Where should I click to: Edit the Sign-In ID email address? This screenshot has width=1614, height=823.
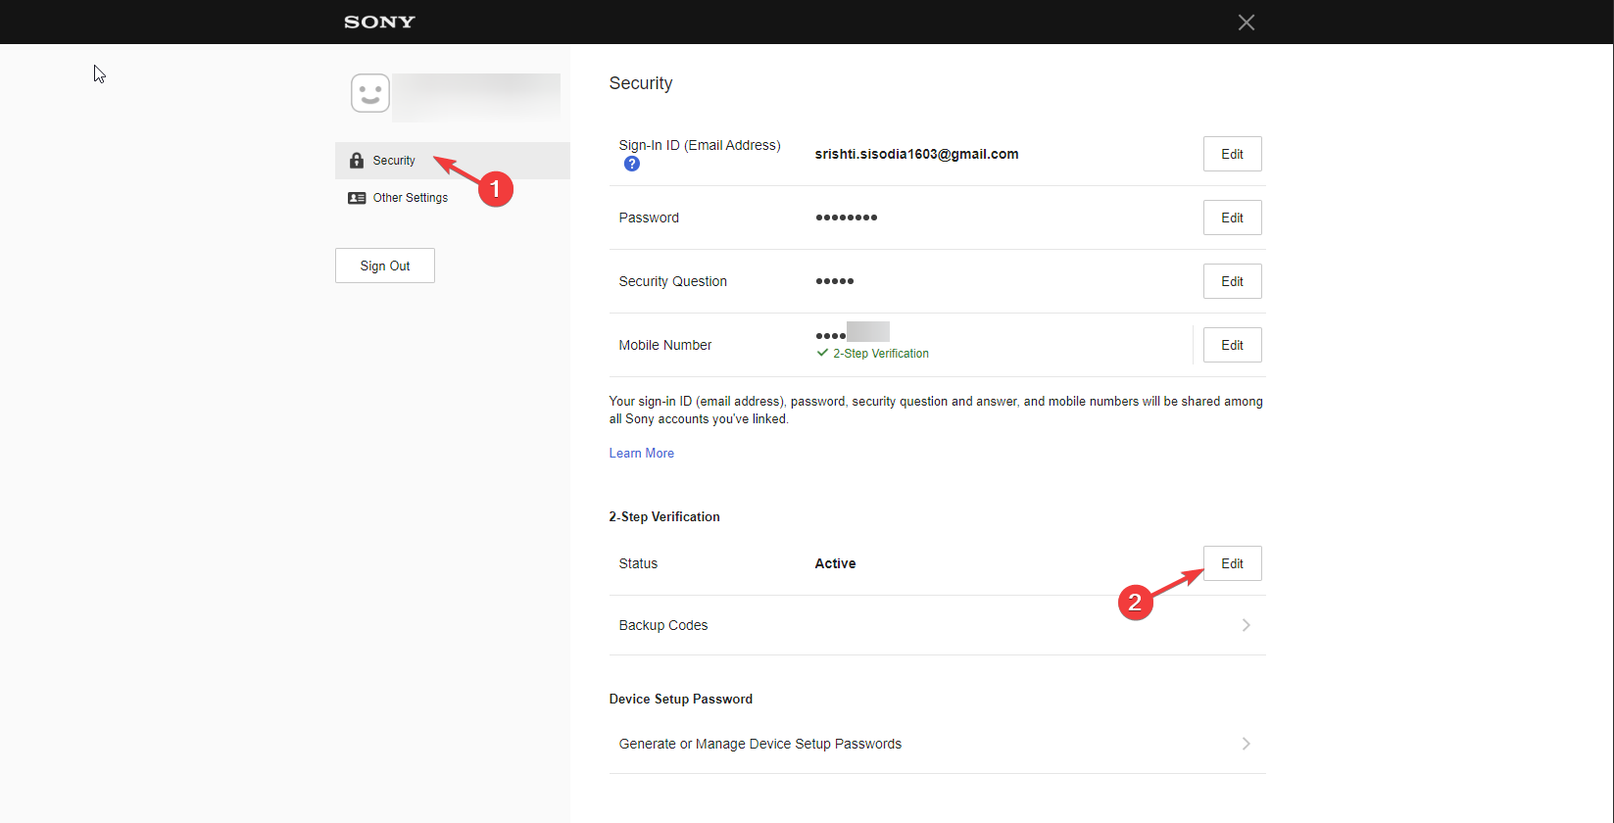coord(1232,154)
